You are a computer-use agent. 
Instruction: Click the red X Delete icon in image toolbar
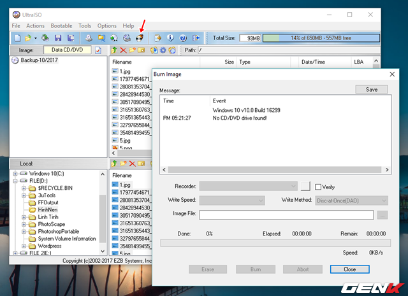click(x=123, y=50)
